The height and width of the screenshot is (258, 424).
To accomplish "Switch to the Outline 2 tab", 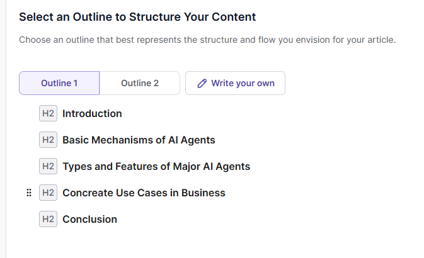I will point(140,83).
